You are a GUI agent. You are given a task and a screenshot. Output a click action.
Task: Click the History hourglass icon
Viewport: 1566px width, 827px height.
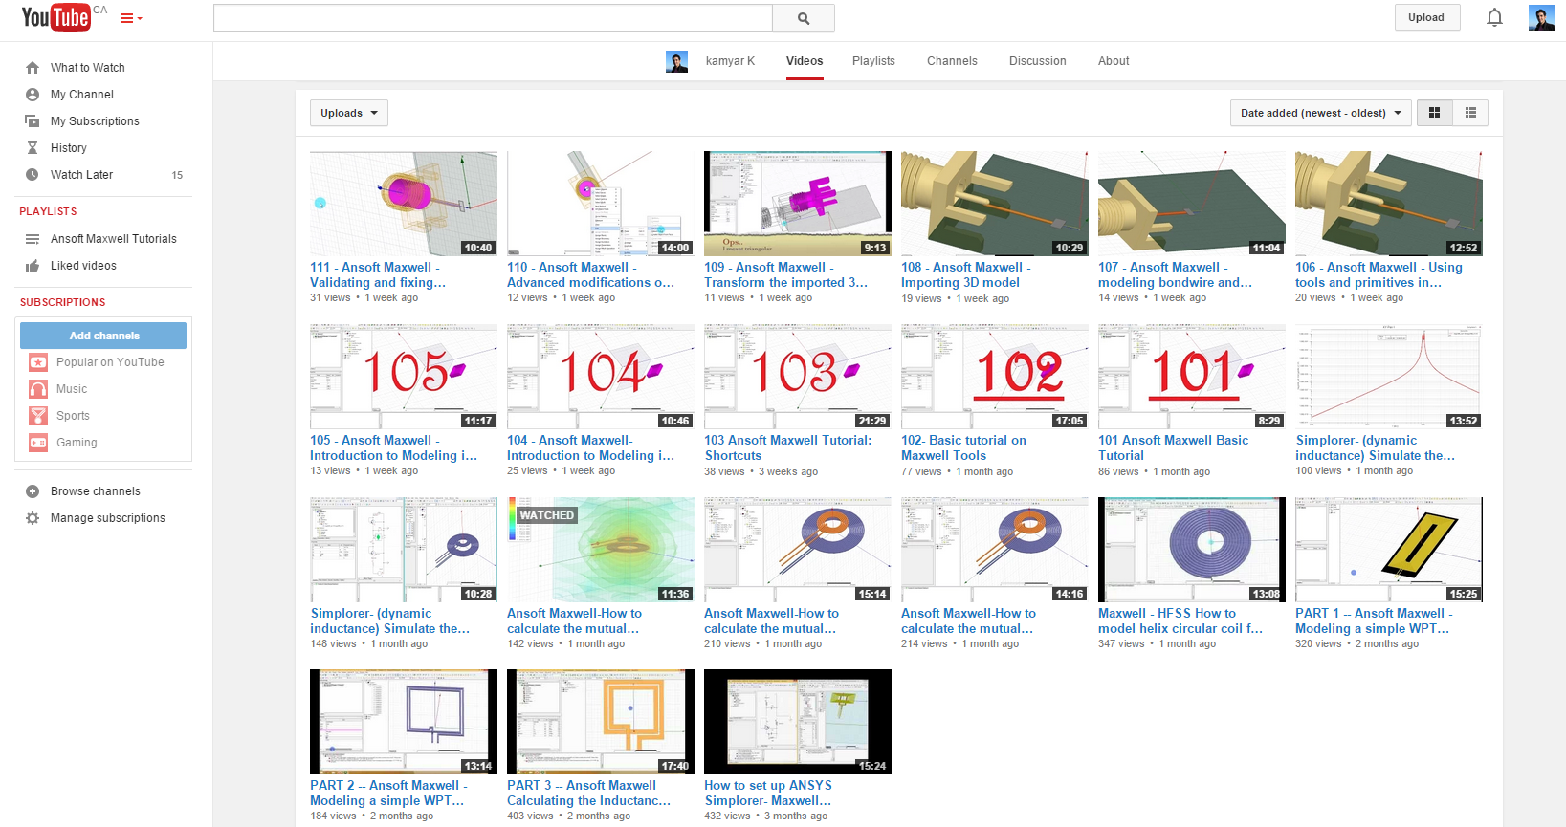pos(33,148)
